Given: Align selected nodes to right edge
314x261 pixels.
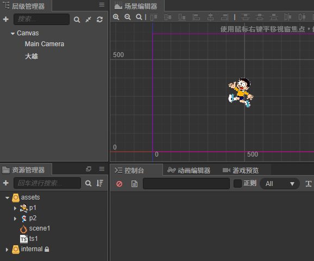Looking at the screenshot, I should 224,17.
